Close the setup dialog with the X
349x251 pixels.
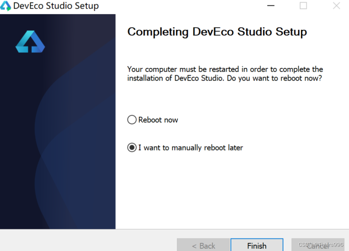(336, 6)
